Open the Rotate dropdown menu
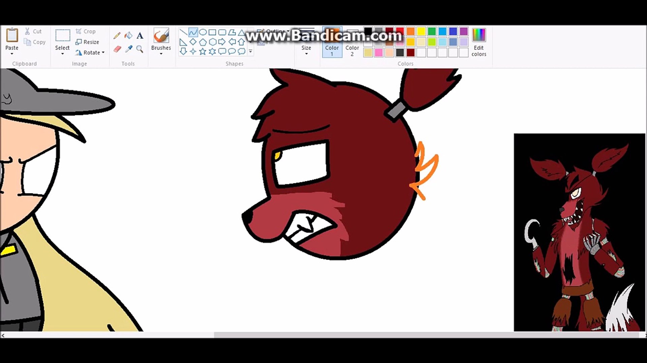 (x=90, y=52)
